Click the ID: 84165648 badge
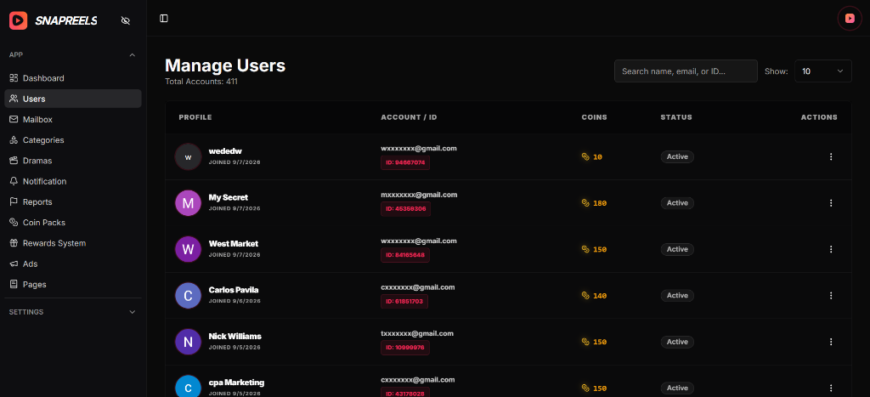 coord(405,255)
